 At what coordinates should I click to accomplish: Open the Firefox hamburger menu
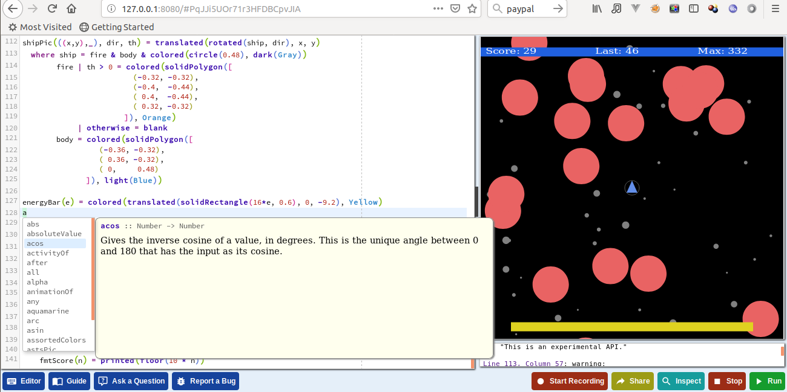775,9
